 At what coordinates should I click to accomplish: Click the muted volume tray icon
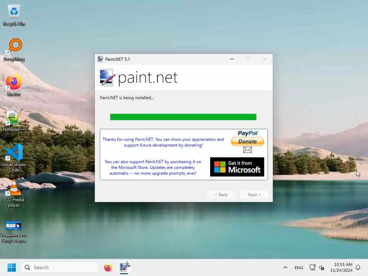point(322,267)
